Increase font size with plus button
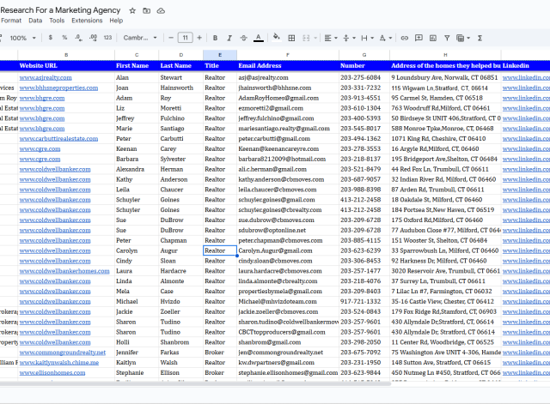550x404 pixels. (x=199, y=38)
